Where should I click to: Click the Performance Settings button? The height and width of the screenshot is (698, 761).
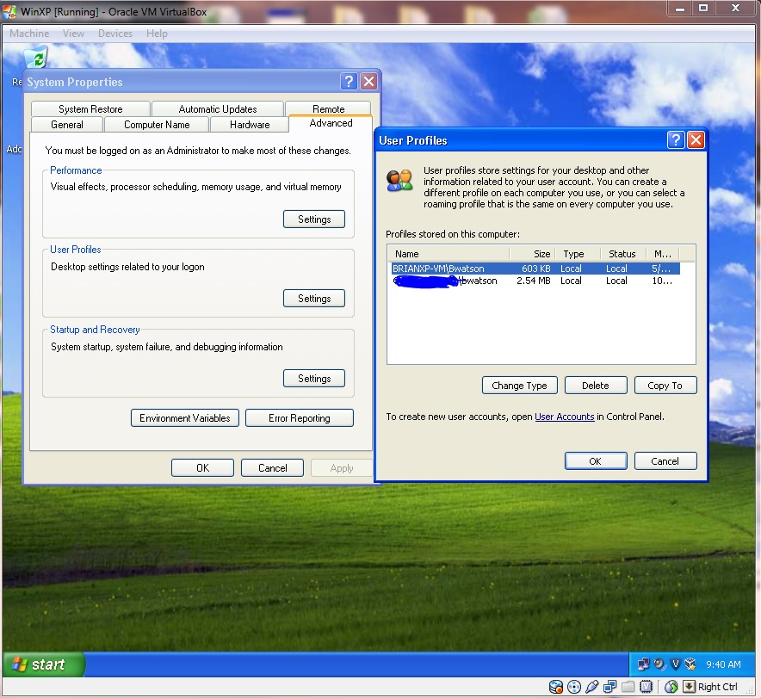pos(313,219)
